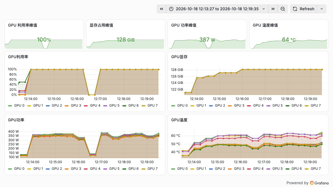Click the 64 °C temperature peak value
Image resolution: width=333 pixels, height=187 pixels.
(289, 40)
